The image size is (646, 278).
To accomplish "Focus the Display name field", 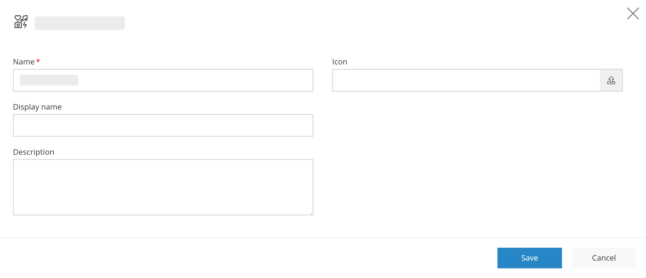I will (163, 125).
